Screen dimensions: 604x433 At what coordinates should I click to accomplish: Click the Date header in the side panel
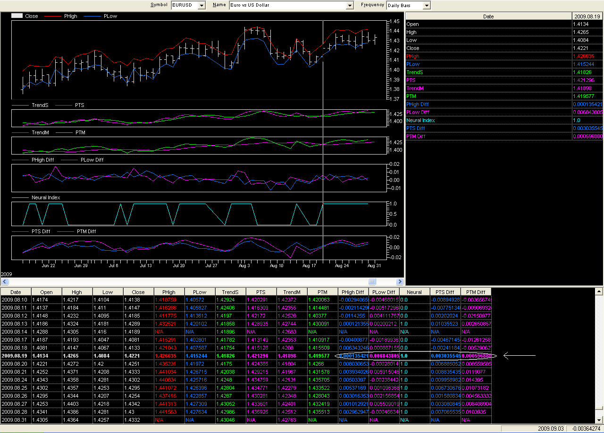tap(489, 16)
